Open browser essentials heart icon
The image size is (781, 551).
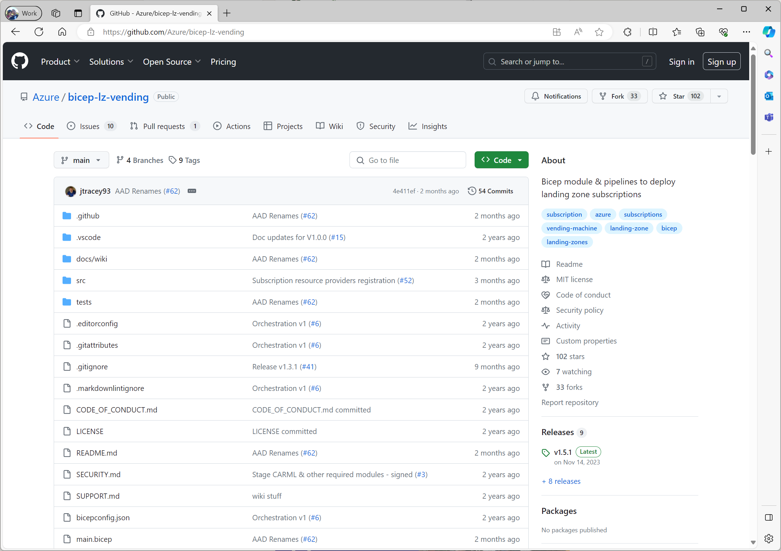coord(723,32)
